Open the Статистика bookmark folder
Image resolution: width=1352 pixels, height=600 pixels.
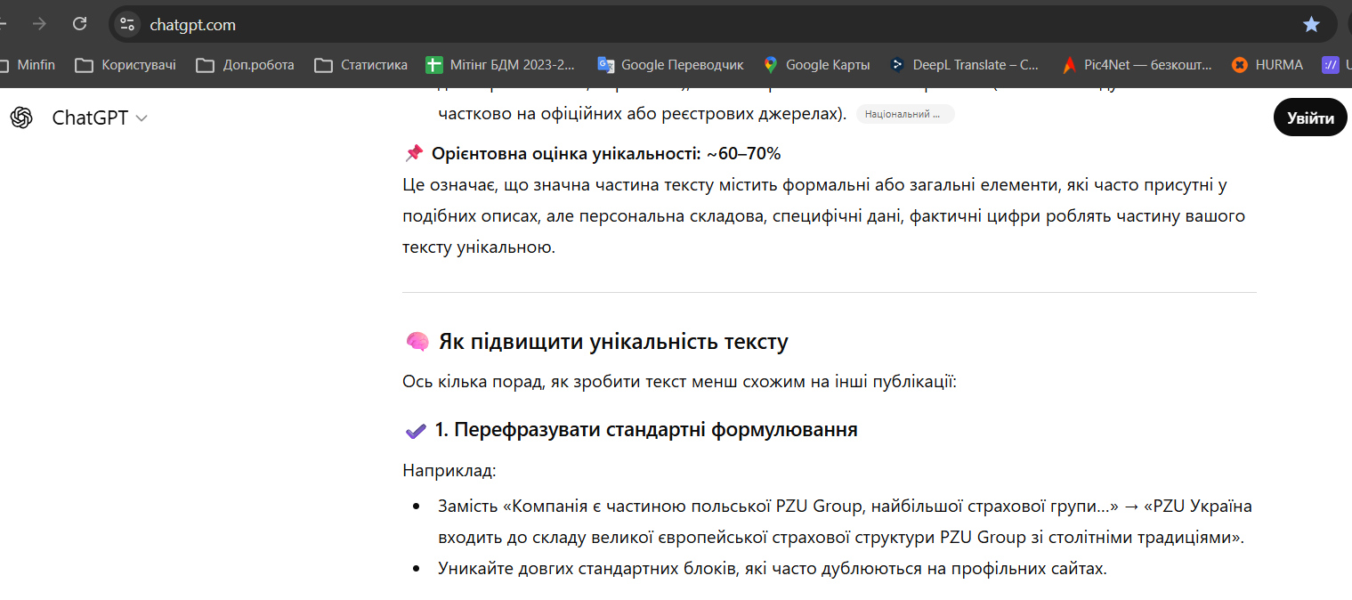[361, 64]
